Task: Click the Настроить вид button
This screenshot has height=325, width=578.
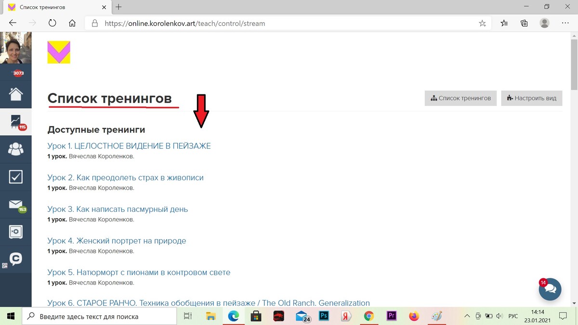Action: [x=531, y=98]
